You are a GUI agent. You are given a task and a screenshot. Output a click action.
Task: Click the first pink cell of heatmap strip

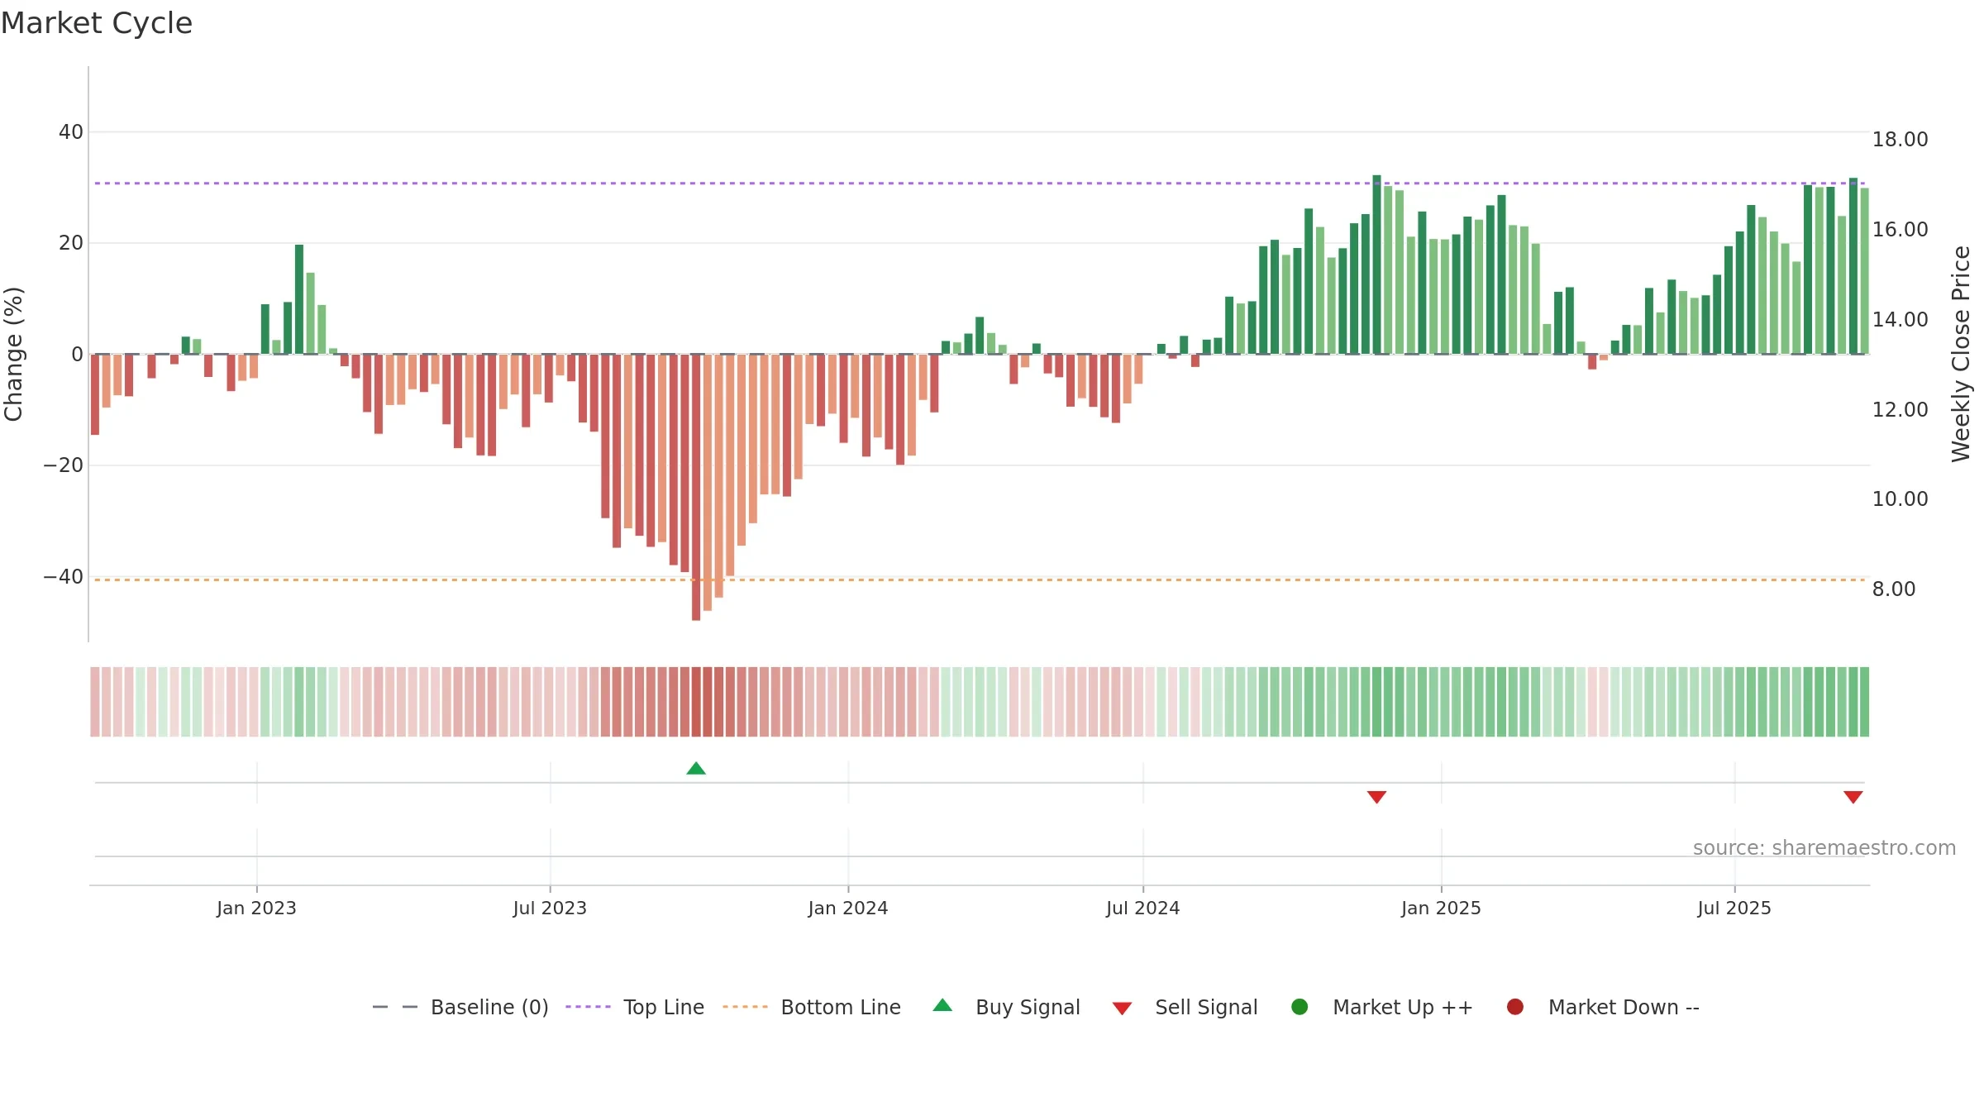[95, 702]
